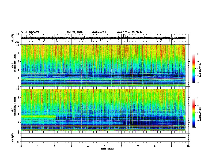Viewport: 212px width, 164px height.
Task: Click time axis tick label "5"
Action: 105,146
